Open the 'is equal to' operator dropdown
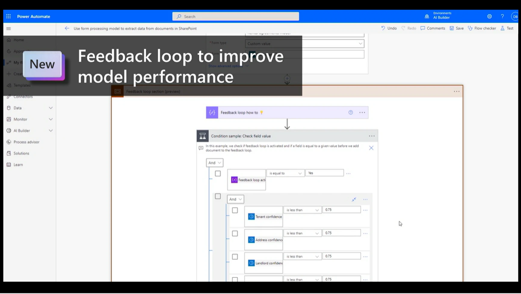521x294 pixels. [x=285, y=173]
